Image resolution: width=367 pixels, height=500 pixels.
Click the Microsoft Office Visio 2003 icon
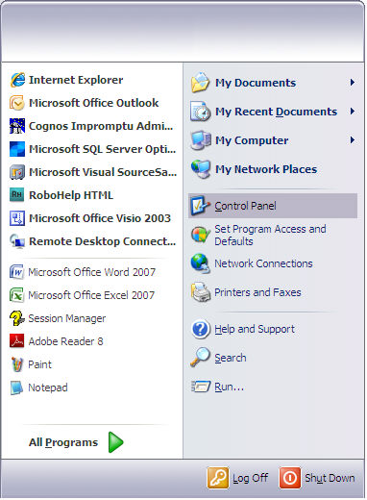17,218
